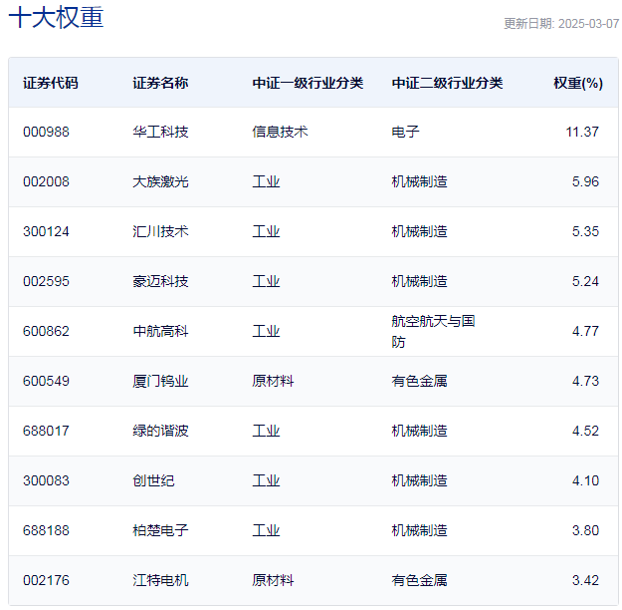Select the 中证二级行业分类 column header
The image size is (622, 610).
coord(447,83)
